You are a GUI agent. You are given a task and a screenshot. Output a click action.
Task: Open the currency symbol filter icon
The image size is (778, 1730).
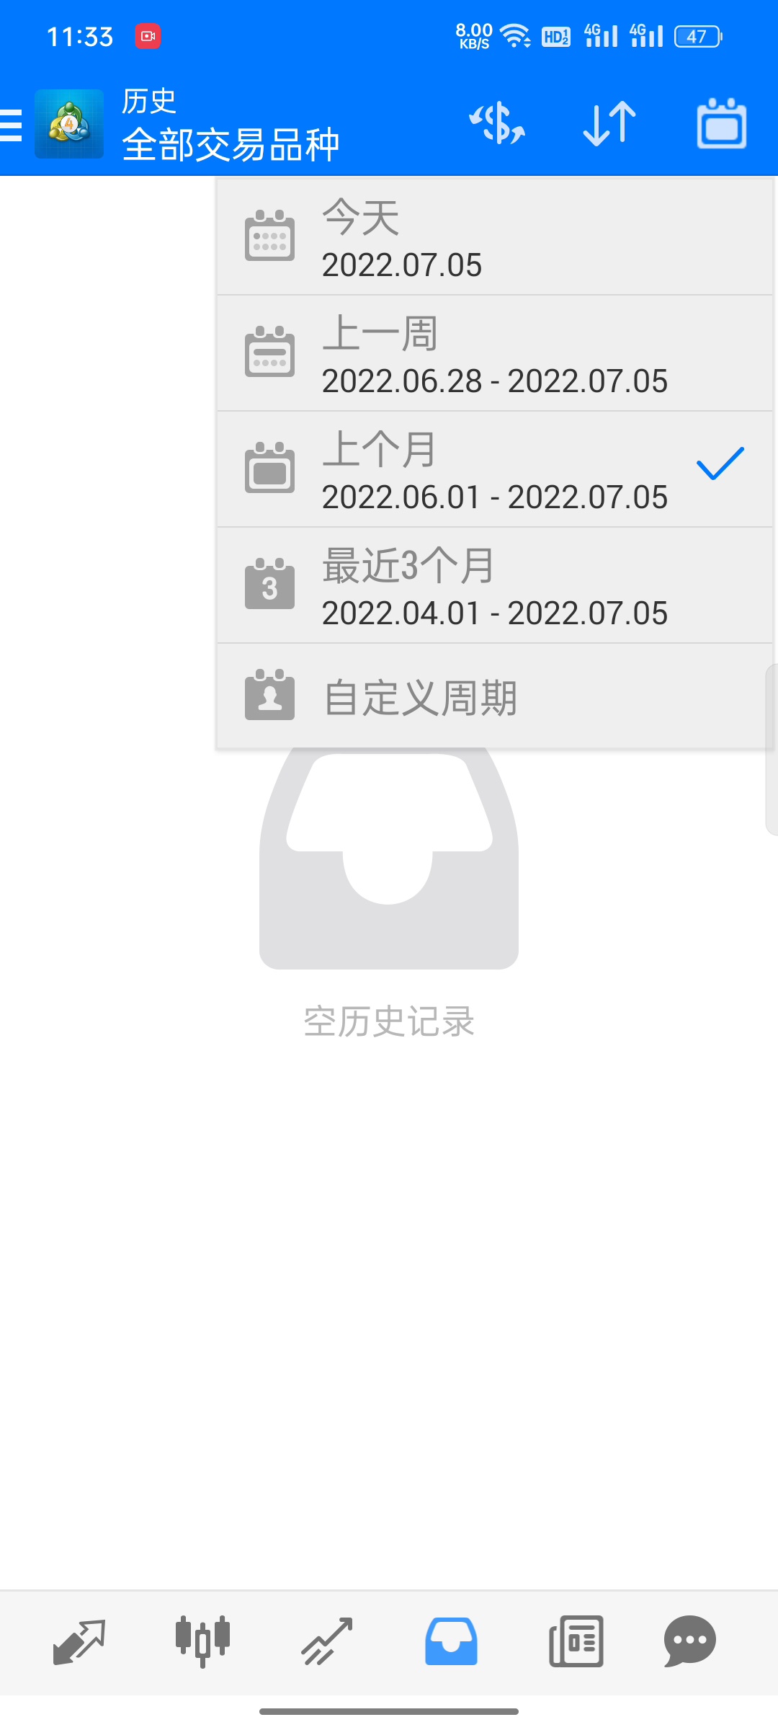click(x=497, y=123)
